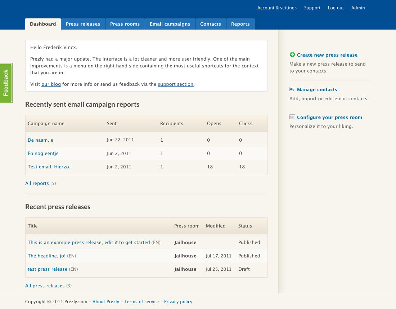Open the 'support section' link
This screenshot has height=309, width=396.
(176, 84)
